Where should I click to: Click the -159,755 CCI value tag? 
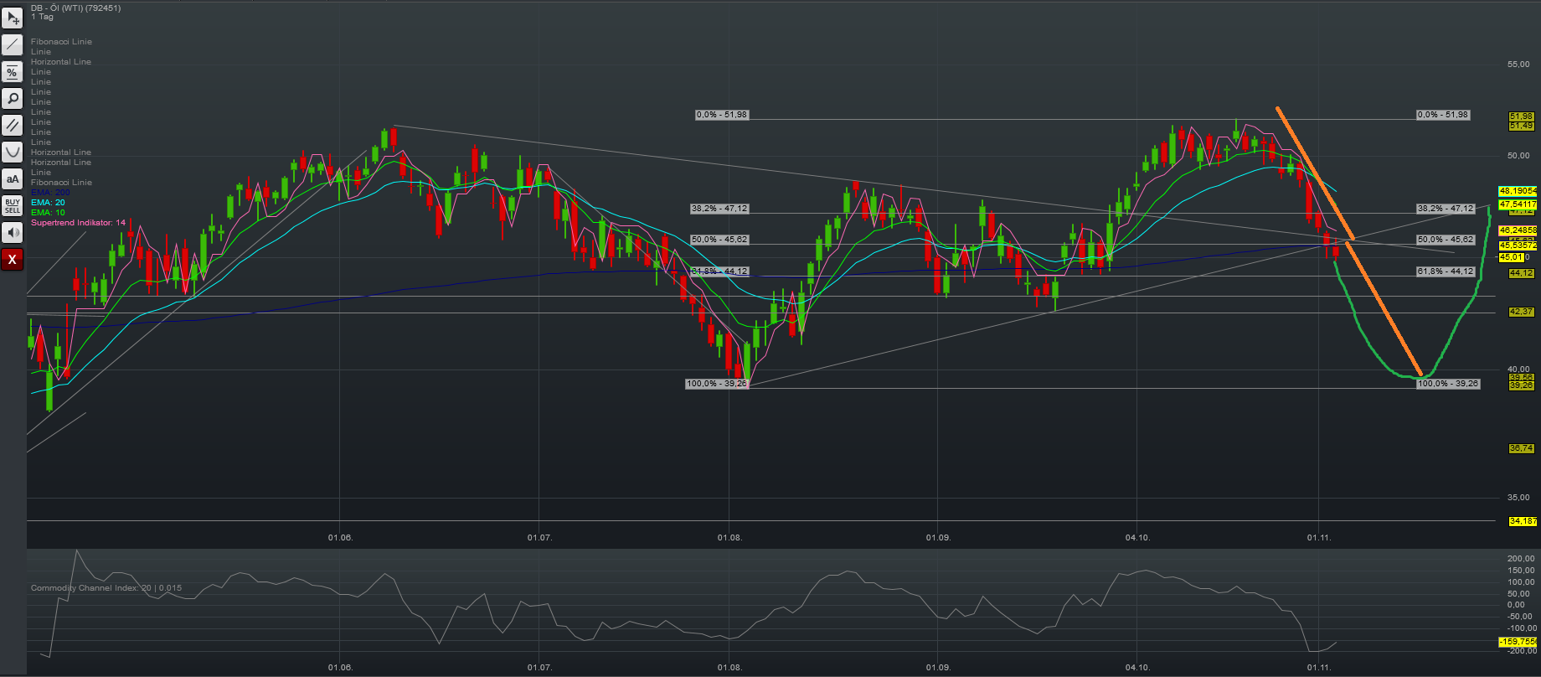[x=1518, y=642]
